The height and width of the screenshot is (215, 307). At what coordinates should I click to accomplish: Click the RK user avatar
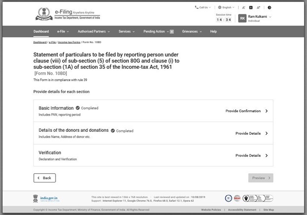(x=243, y=18)
